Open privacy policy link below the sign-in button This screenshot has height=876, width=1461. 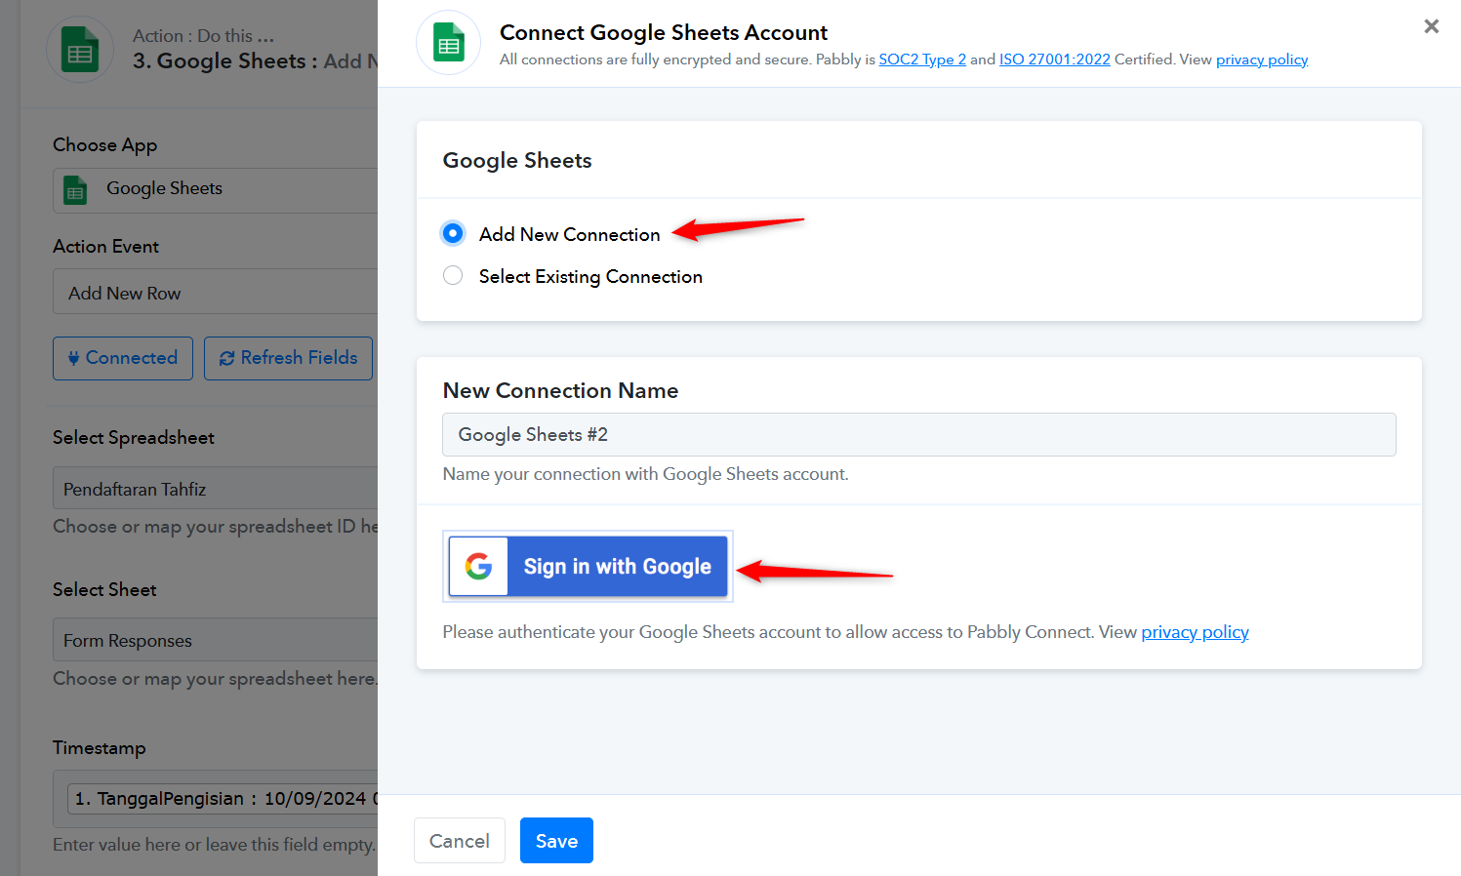click(x=1195, y=632)
